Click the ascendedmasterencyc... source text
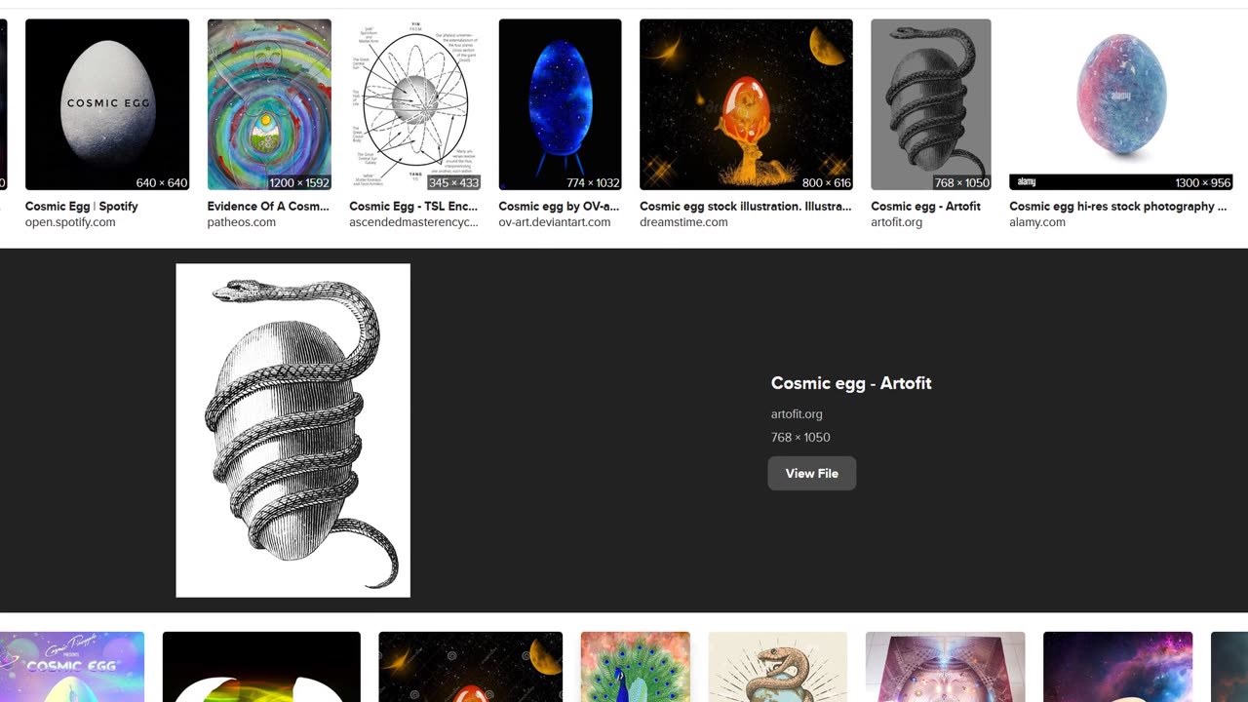1248x702 pixels. click(x=414, y=222)
